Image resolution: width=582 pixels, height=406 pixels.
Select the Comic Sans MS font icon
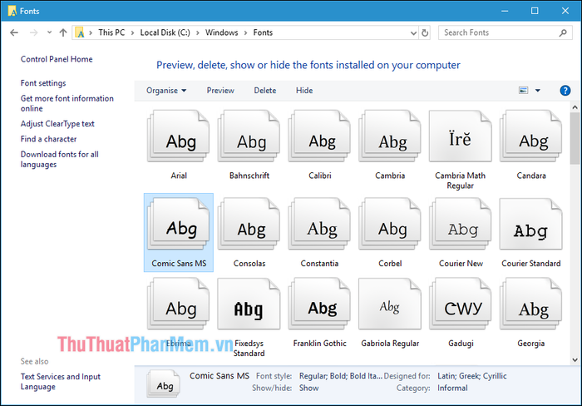pyautogui.click(x=179, y=224)
